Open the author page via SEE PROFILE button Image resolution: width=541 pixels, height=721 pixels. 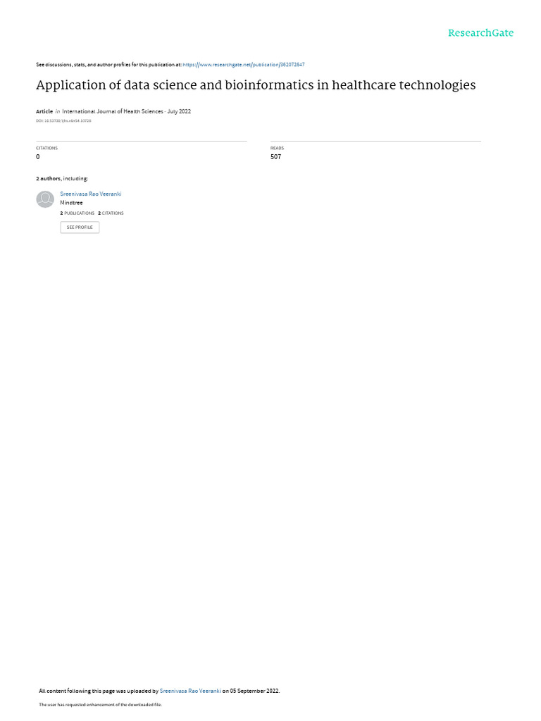pyautogui.click(x=80, y=227)
